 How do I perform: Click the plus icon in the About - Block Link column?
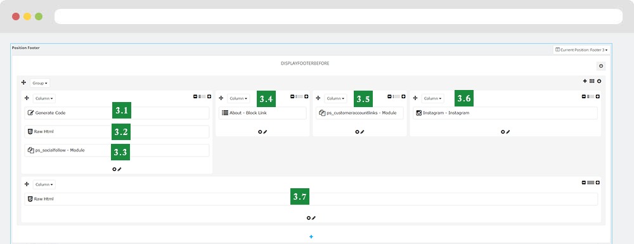click(306, 96)
